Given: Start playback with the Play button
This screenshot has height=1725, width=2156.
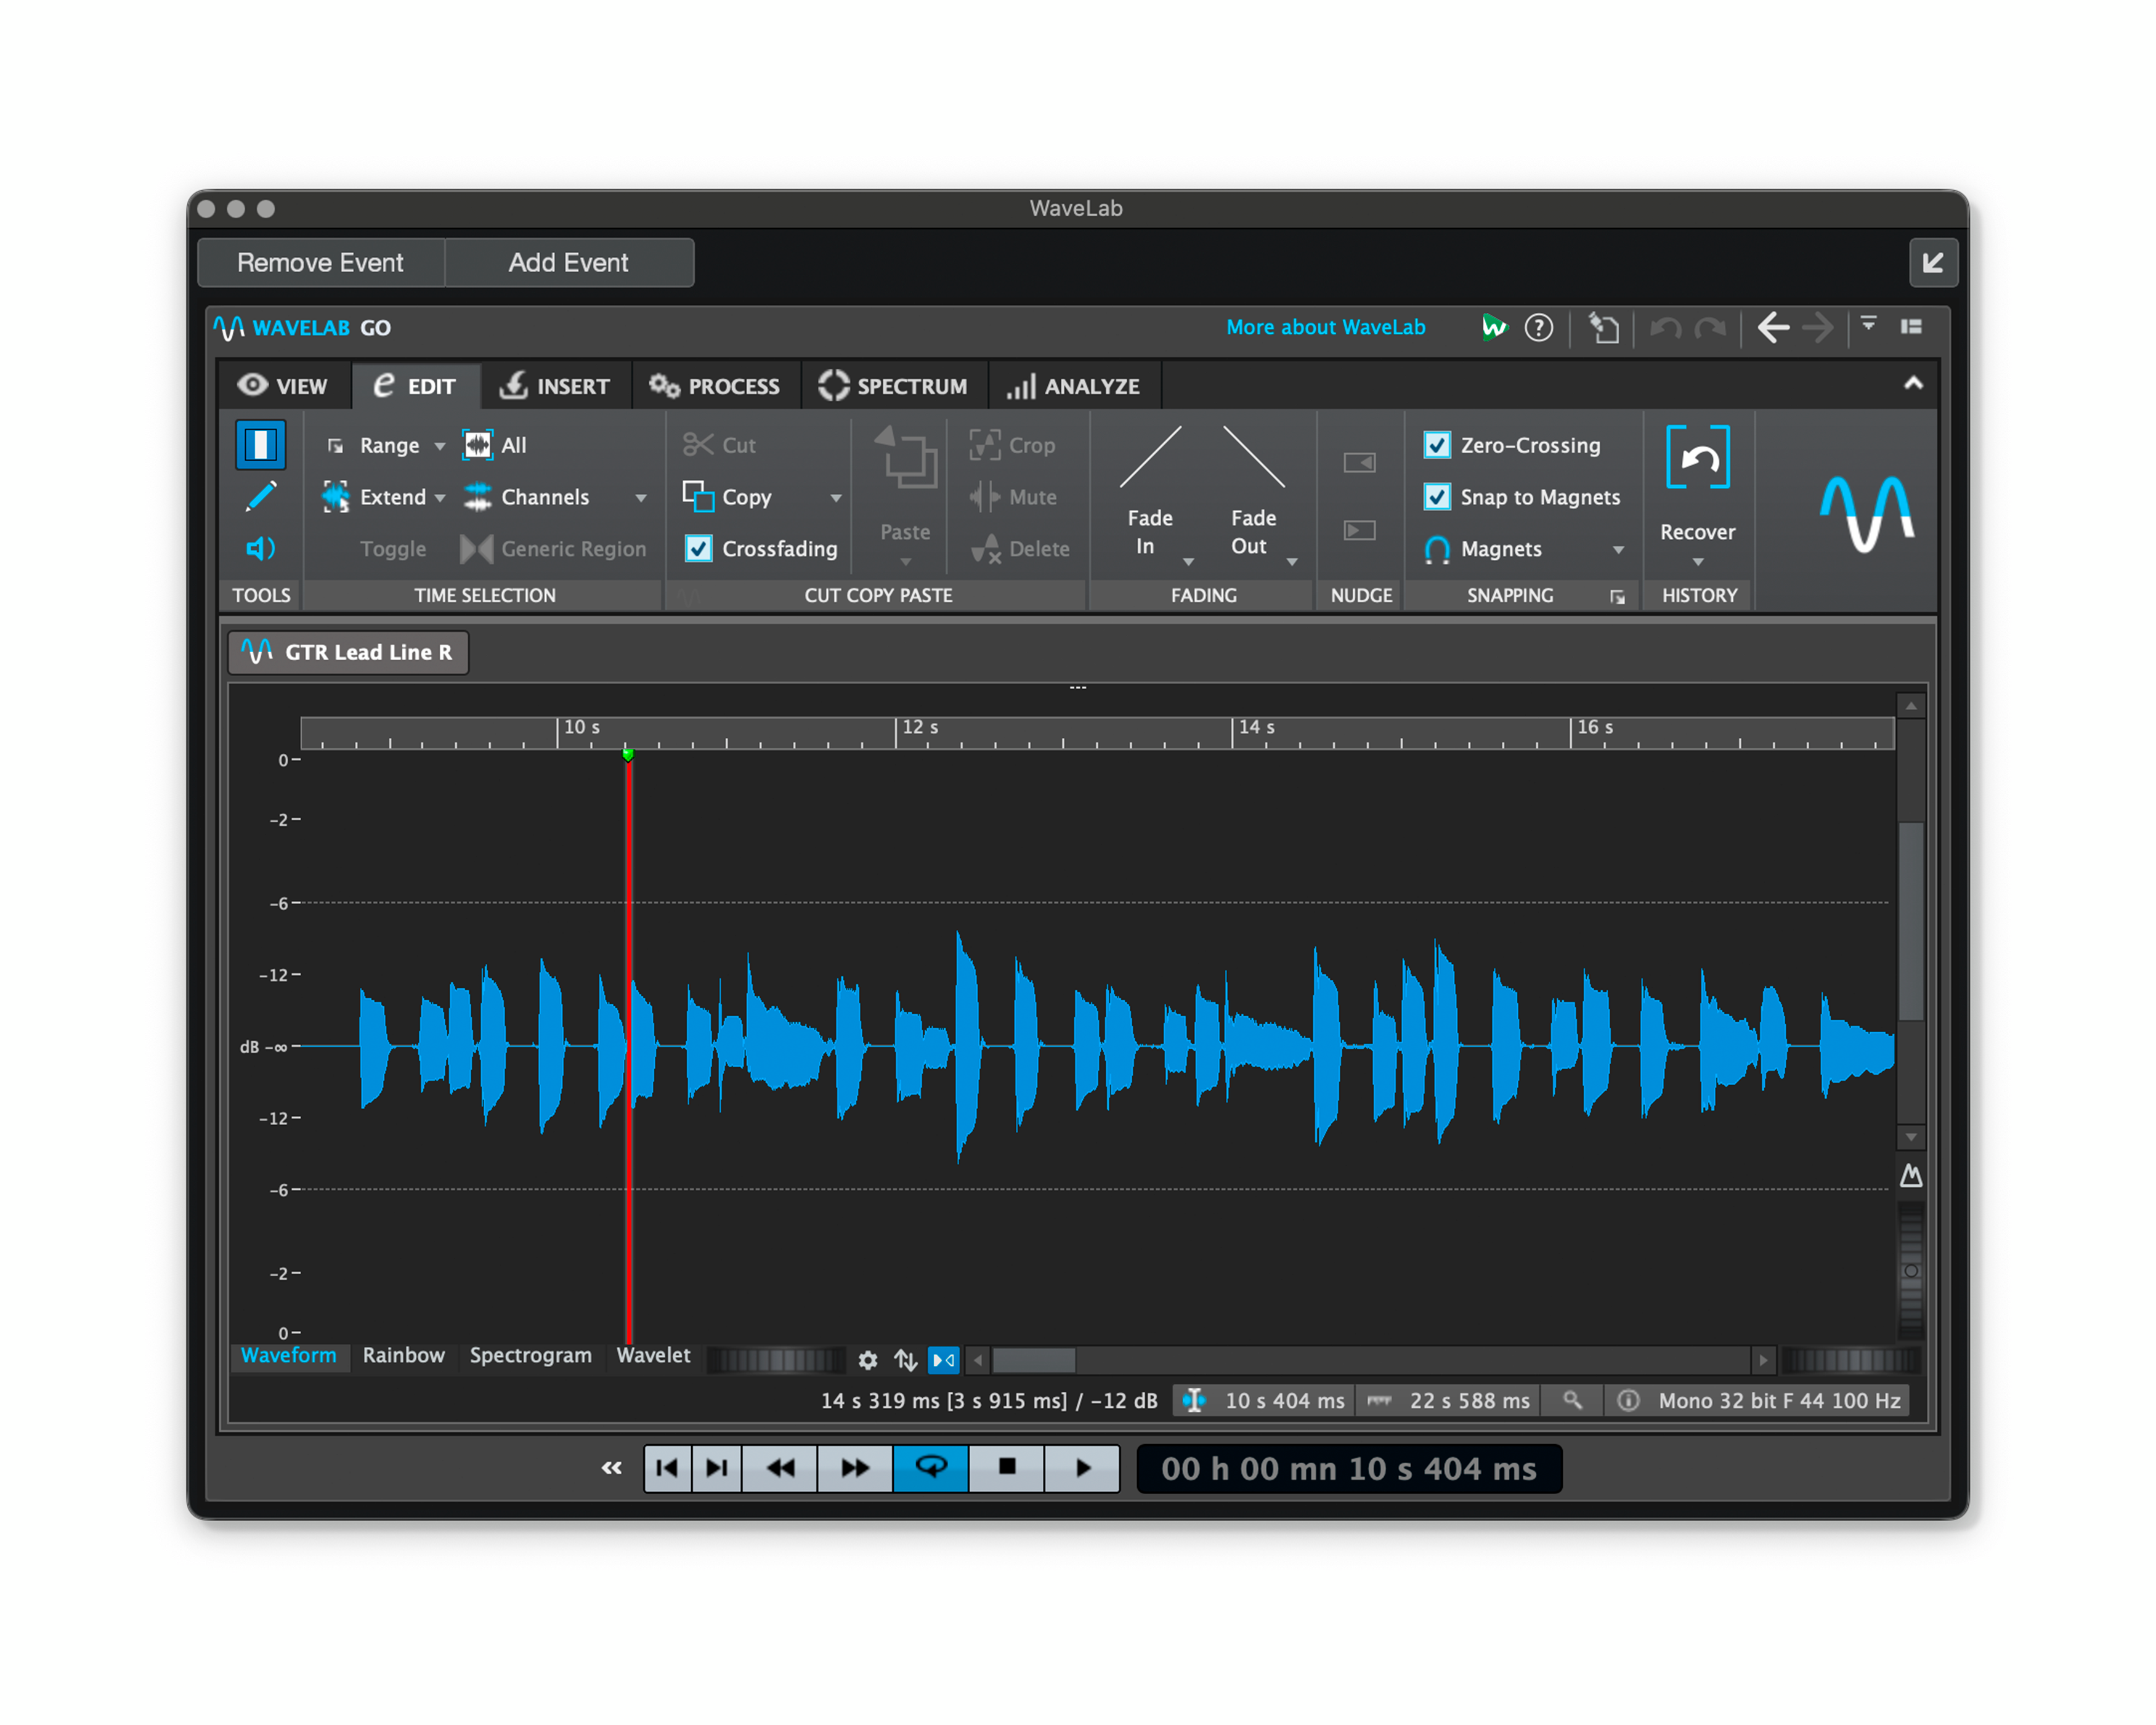Looking at the screenshot, I should [1082, 1467].
